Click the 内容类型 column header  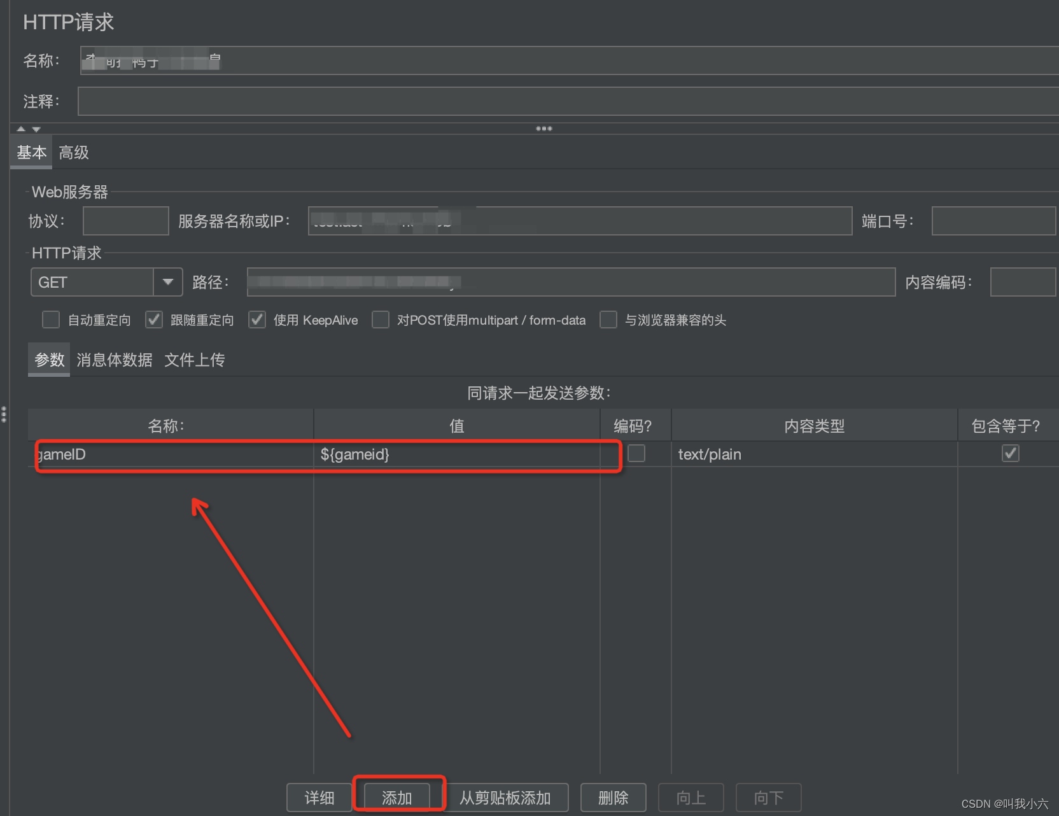815,425
